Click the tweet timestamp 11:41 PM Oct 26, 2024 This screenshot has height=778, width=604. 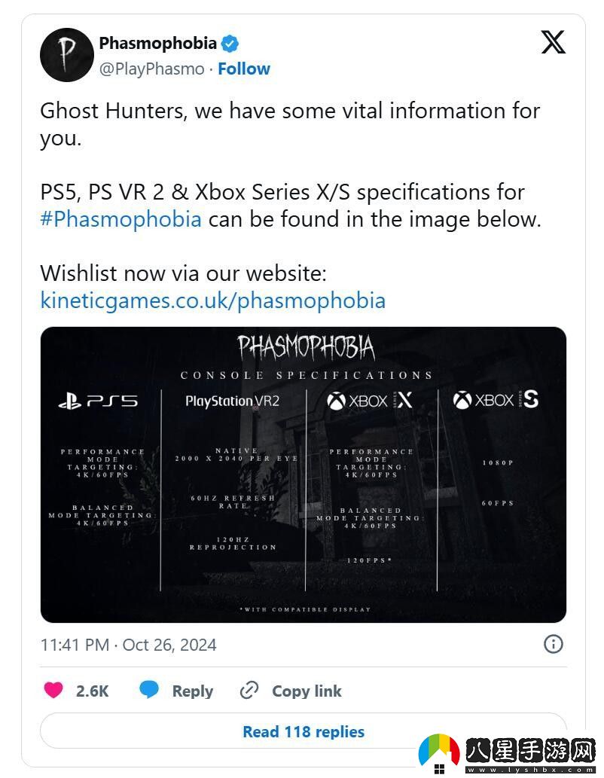[128, 645]
